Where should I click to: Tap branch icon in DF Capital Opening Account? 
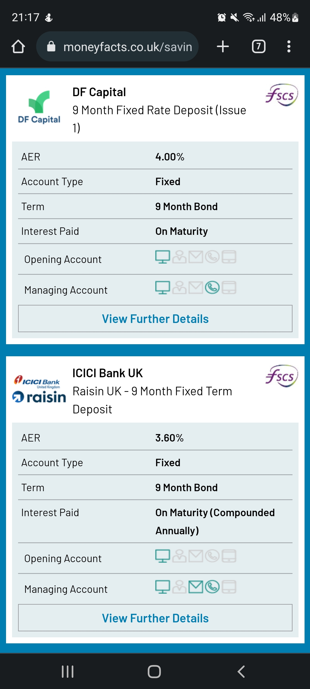click(x=179, y=257)
